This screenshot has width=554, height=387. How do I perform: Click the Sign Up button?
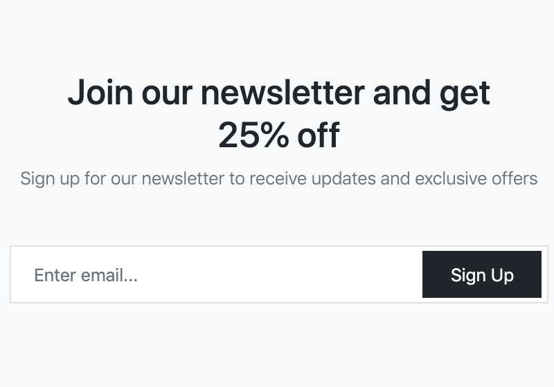point(481,274)
